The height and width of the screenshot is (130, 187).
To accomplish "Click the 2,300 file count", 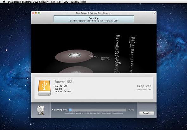I will pos(132,47).
